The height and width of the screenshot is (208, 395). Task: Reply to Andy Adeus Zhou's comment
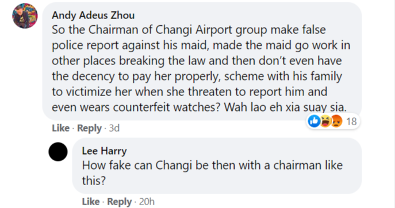click(89, 128)
